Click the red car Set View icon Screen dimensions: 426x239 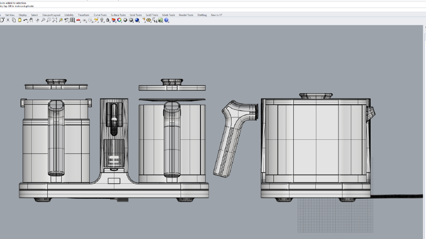coord(78,20)
